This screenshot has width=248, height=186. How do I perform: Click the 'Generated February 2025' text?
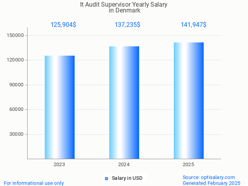click(x=211, y=183)
